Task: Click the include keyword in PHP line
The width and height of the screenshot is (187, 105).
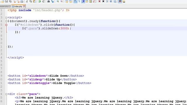Action: click(25, 10)
